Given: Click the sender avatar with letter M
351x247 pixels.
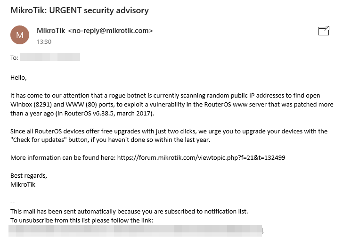Looking at the screenshot, I should [x=20, y=35].
